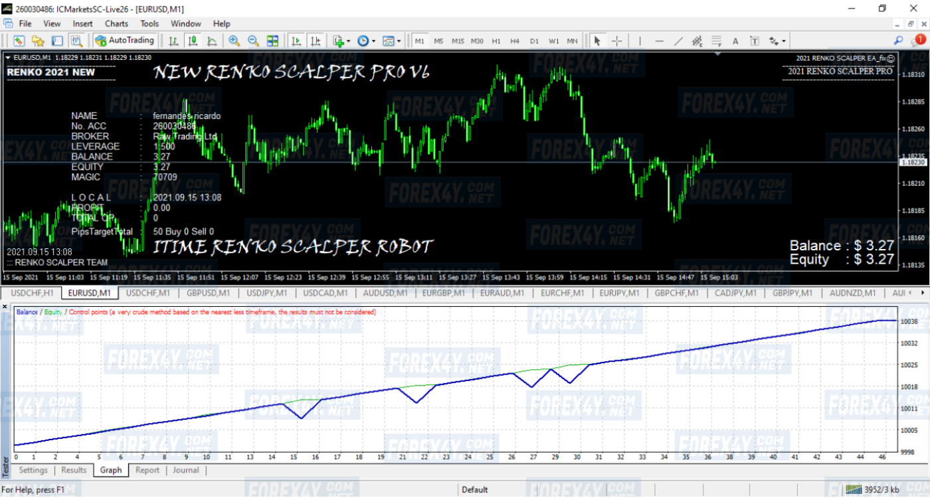Tile chart windows using the grid icon
This screenshot has width=930, height=498.
(x=272, y=41)
